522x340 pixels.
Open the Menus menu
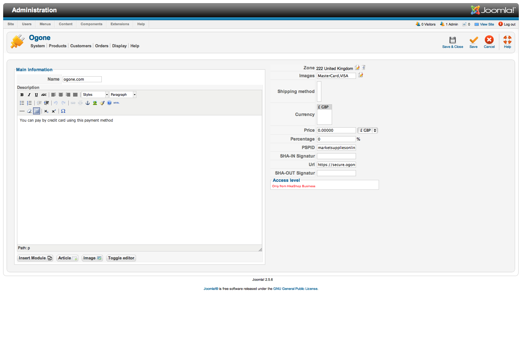[x=45, y=24]
